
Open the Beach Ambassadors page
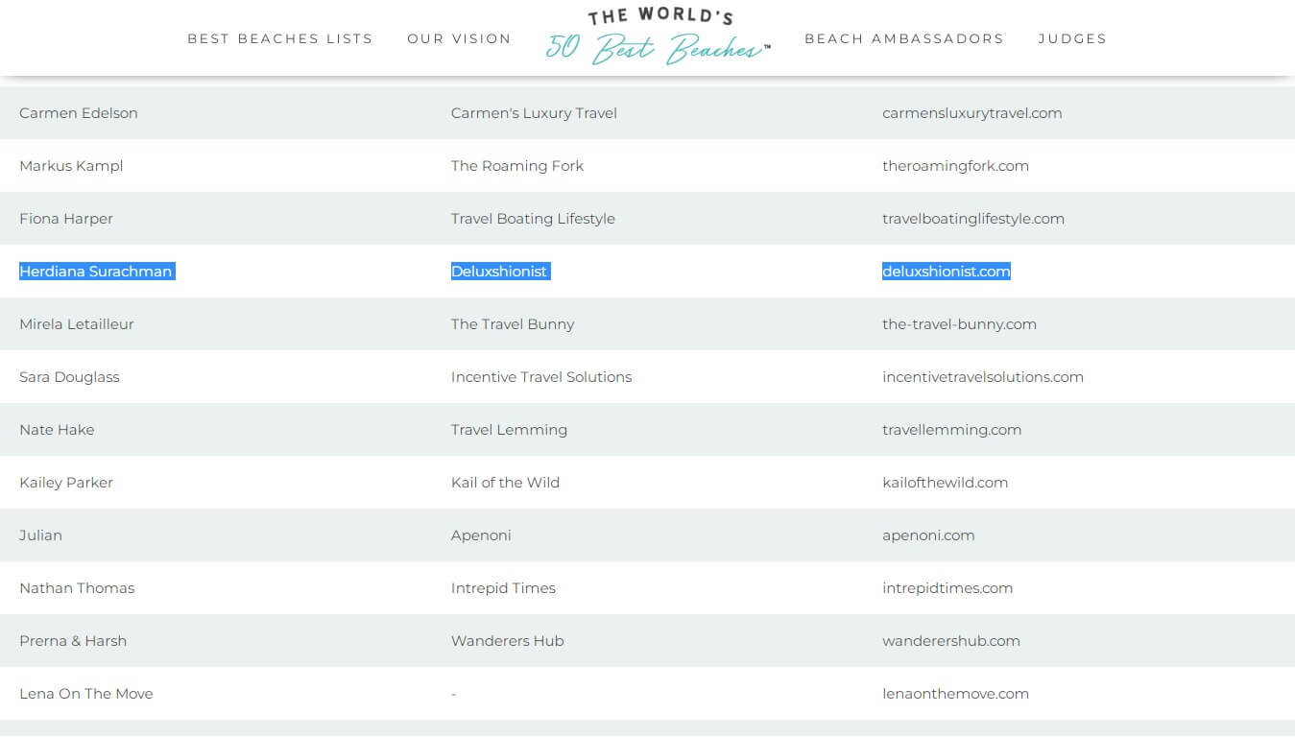click(x=904, y=38)
